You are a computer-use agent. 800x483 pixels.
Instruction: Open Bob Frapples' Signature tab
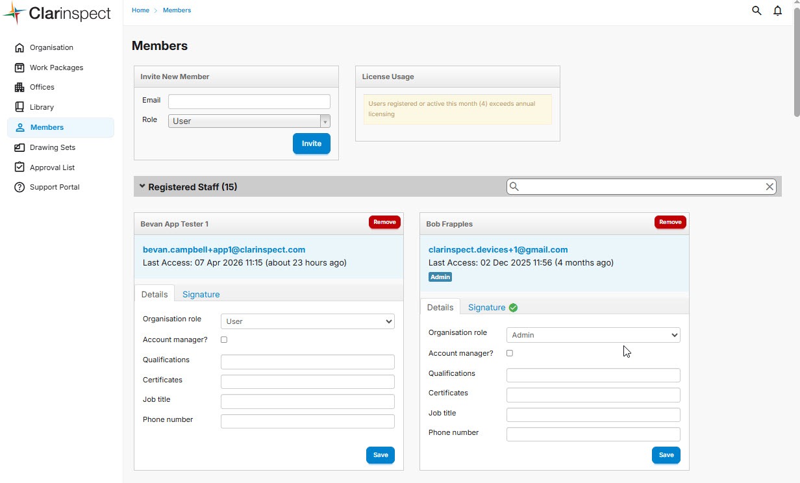[x=486, y=307]
